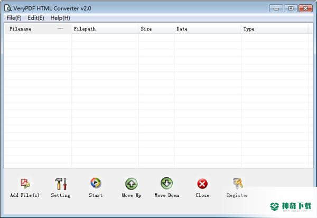The height and width of the screenshot is (218, 317).
Task: Click the red X Close icon
Action: 202,184
